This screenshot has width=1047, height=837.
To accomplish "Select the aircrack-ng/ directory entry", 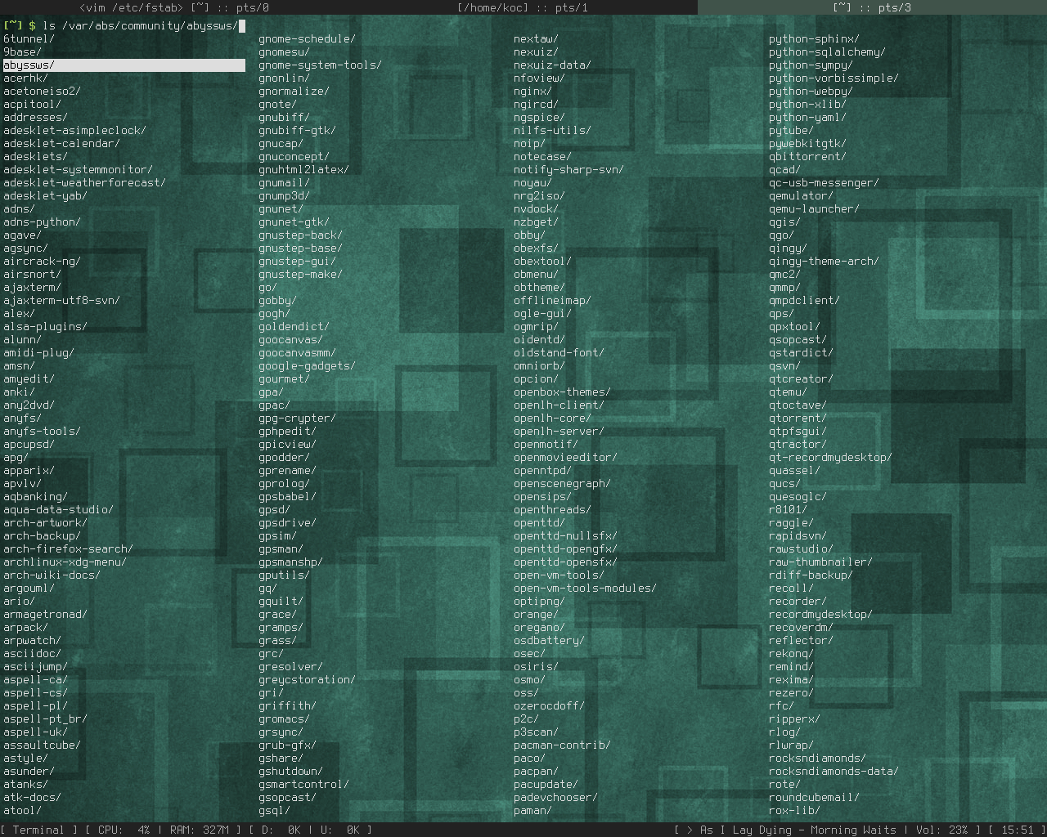I will coord(42,261).
